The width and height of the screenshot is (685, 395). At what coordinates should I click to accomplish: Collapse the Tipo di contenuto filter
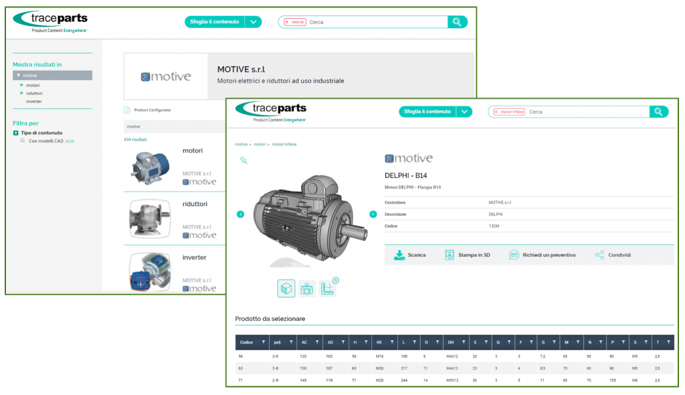coord(16,133)
